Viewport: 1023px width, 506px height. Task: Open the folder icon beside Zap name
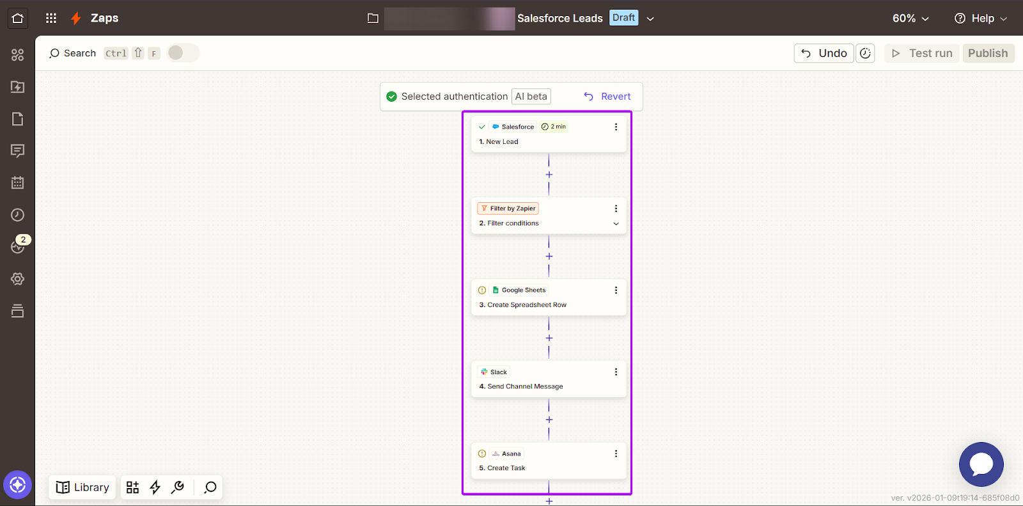[373, 18]
